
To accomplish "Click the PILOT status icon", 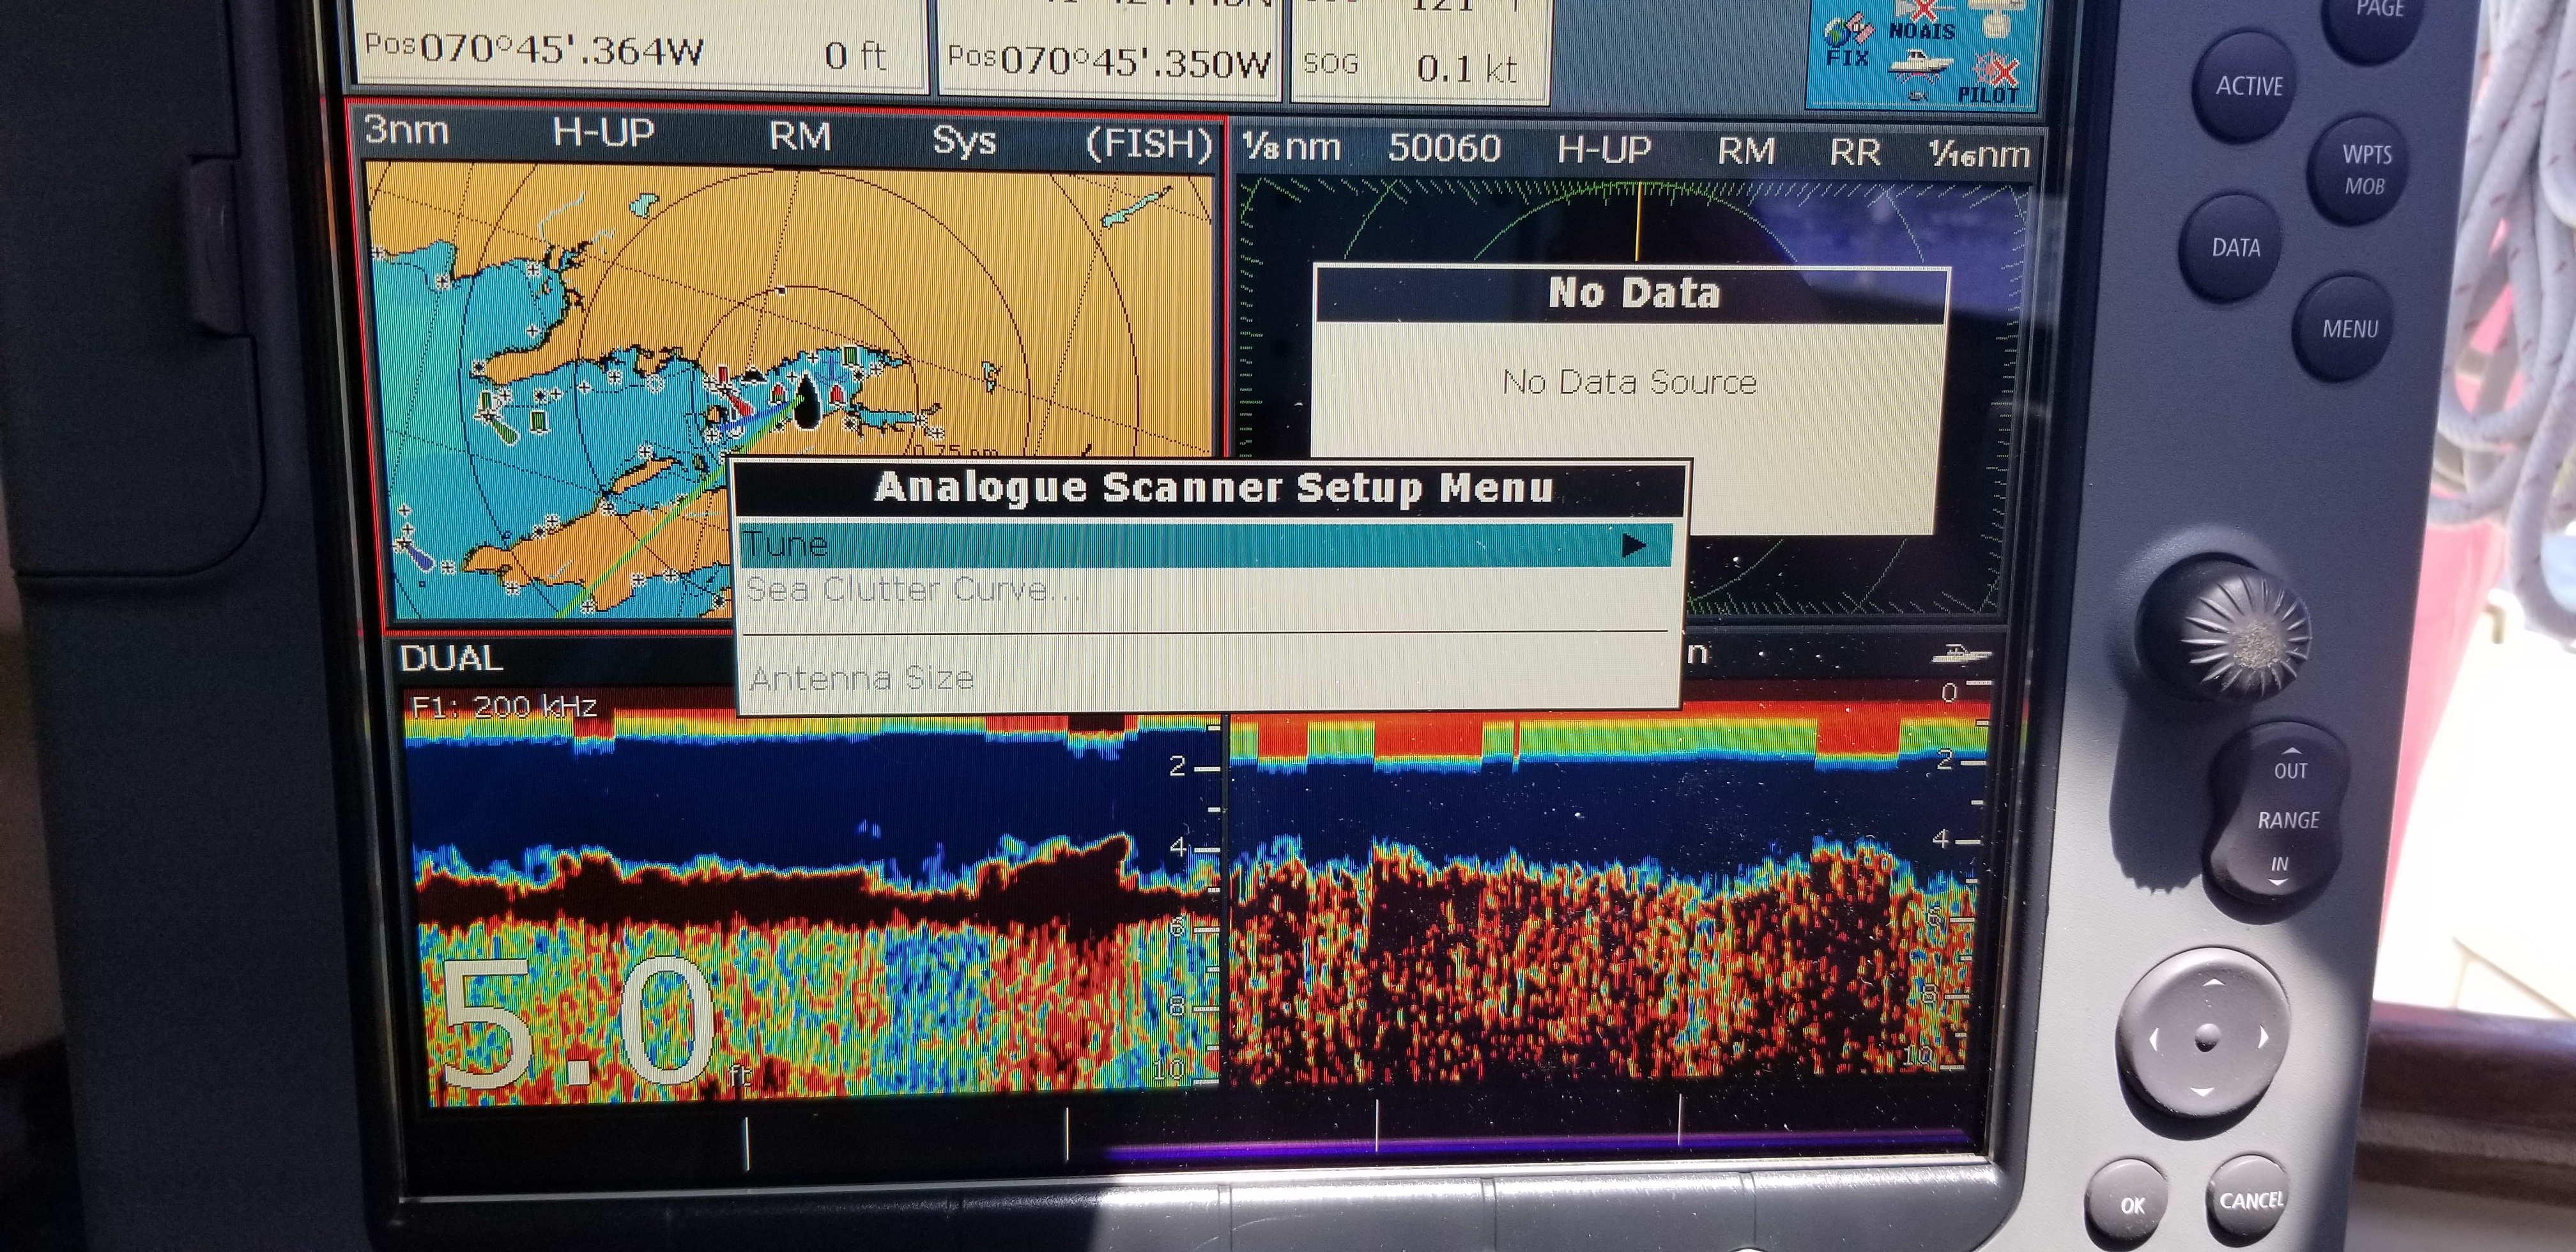I will click(x=1991, y=80).
